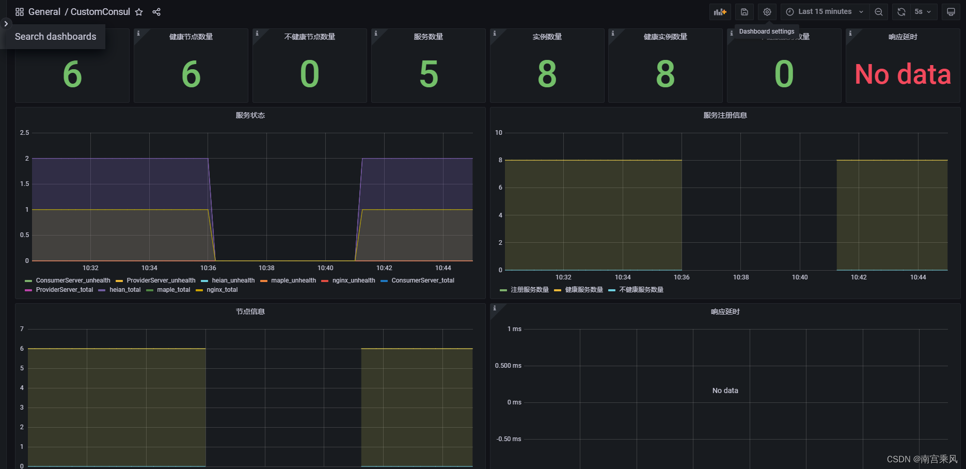This screenshot has height=469, width=966.
Task: Click the CustomConsul breadcrumb
Action: point(101,12)
